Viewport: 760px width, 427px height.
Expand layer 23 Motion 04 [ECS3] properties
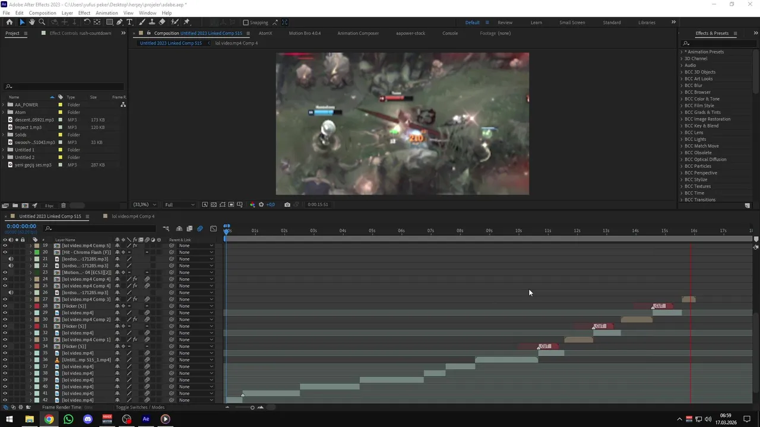point(30,272)
